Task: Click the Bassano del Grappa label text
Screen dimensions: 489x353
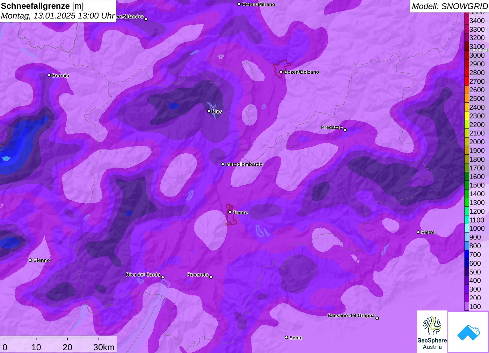Action: pyautogui.click(x=351, y=315)
